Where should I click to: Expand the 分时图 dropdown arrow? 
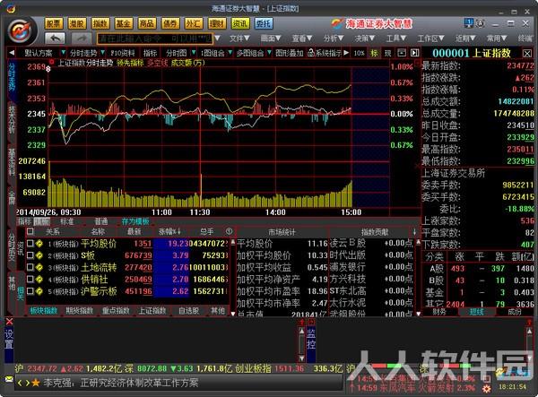tap(194, 53)
